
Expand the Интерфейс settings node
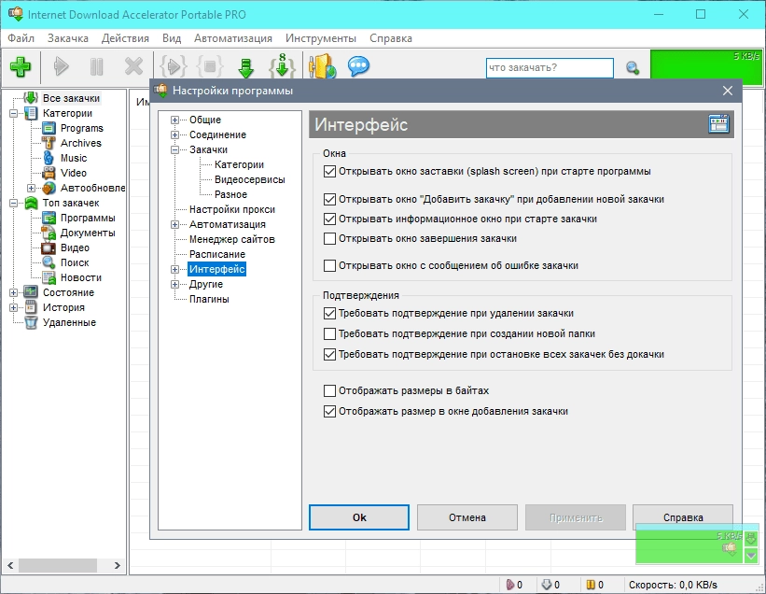point(174,269)
